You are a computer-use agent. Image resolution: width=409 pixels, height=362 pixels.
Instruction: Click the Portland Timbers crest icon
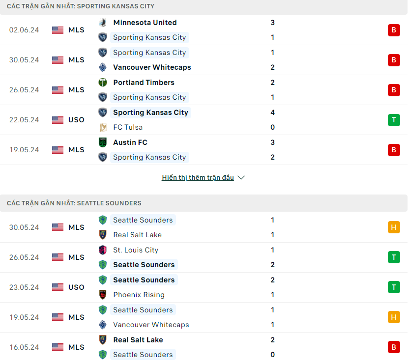(103, 83)
